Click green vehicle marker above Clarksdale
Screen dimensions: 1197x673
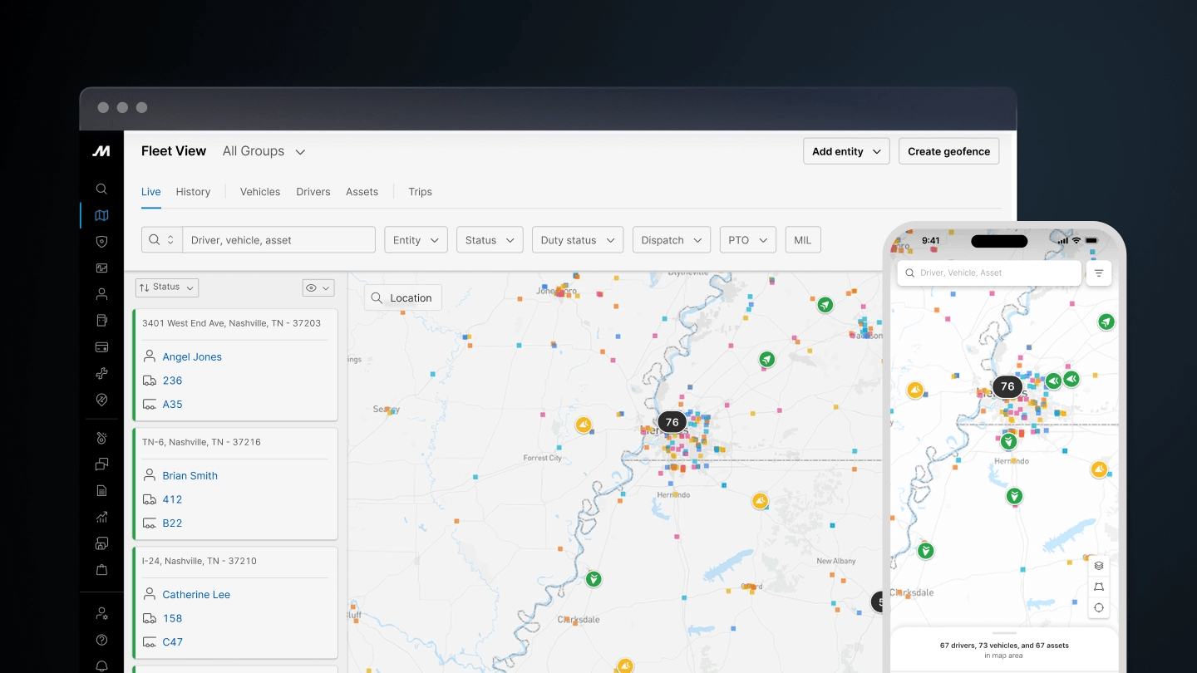(594, 578)
